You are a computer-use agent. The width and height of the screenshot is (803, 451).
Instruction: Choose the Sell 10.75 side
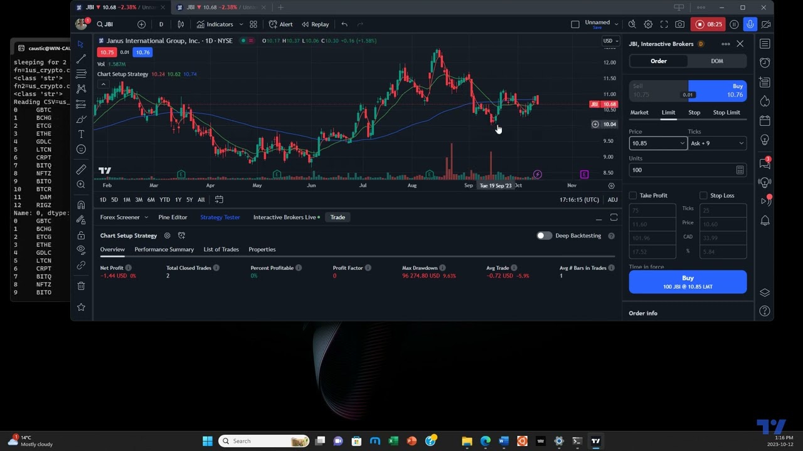(659, 91)
